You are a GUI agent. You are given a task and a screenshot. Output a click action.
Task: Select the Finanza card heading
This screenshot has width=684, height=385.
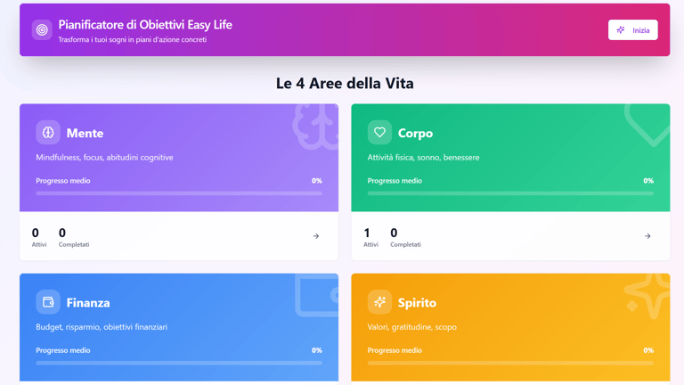[x=88, y=302]
